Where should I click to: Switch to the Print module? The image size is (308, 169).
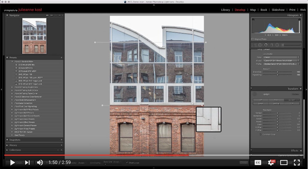292,10
